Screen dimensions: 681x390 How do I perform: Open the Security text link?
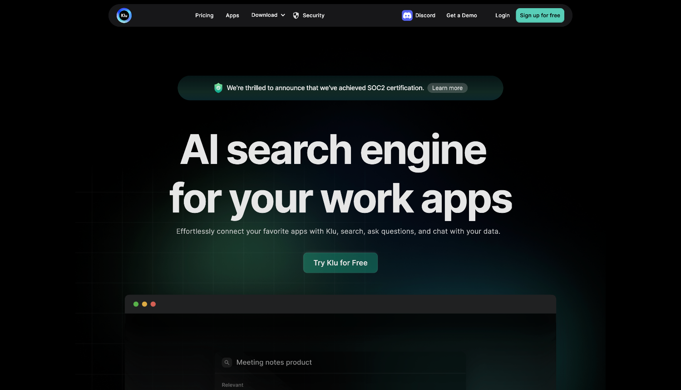(x=314, y=15)
